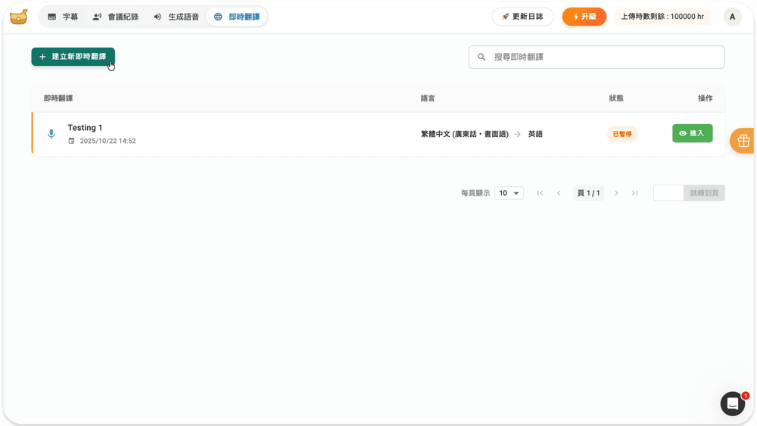Image resolution: width=757 pixels, height=426 pixels.
Task: Open the 會議紀錄 tab
Action: [116, 17]
